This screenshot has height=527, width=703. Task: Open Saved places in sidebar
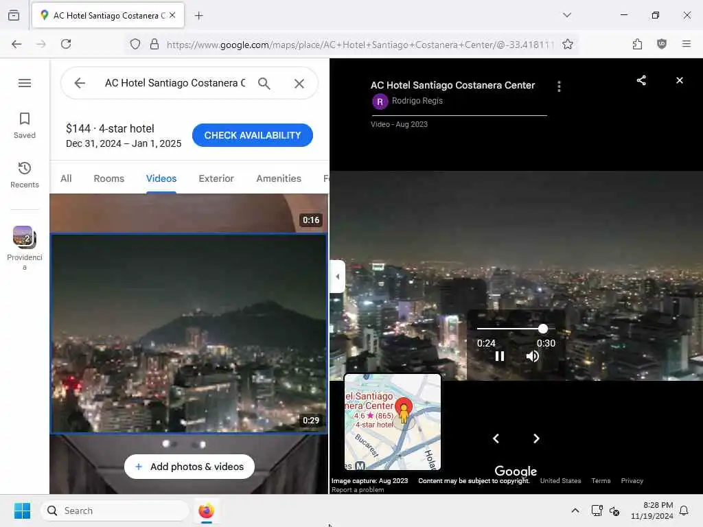click(25, 126)
